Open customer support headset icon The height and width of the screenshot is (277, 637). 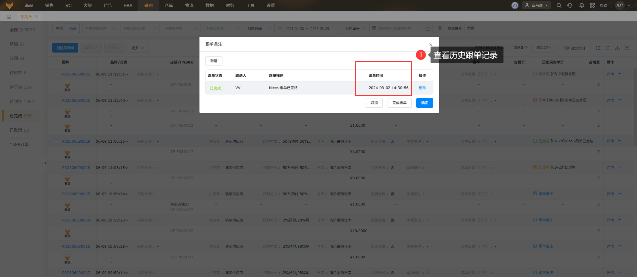pyautogui.click(x=570, y=5)
